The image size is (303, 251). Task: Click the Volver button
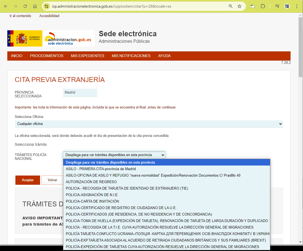tap(52, 180)
